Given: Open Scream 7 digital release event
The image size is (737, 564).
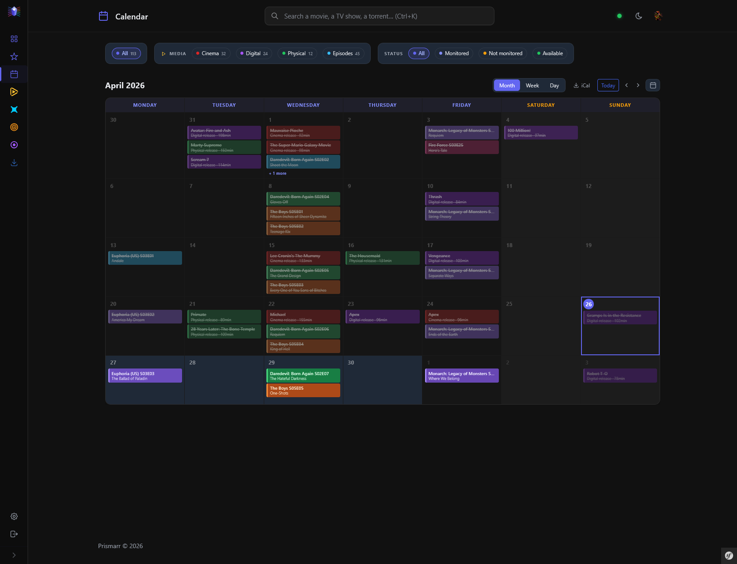Looking at the screenshot, I should (x=224, y=162).
